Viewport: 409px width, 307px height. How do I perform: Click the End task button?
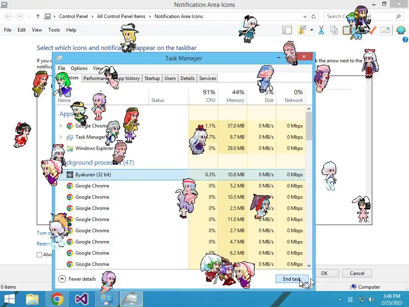292,279
